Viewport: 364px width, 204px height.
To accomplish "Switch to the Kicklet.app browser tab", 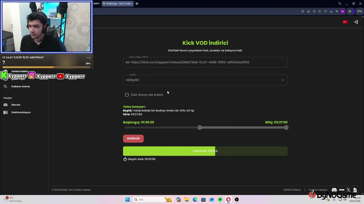I will tap(117, 4).
